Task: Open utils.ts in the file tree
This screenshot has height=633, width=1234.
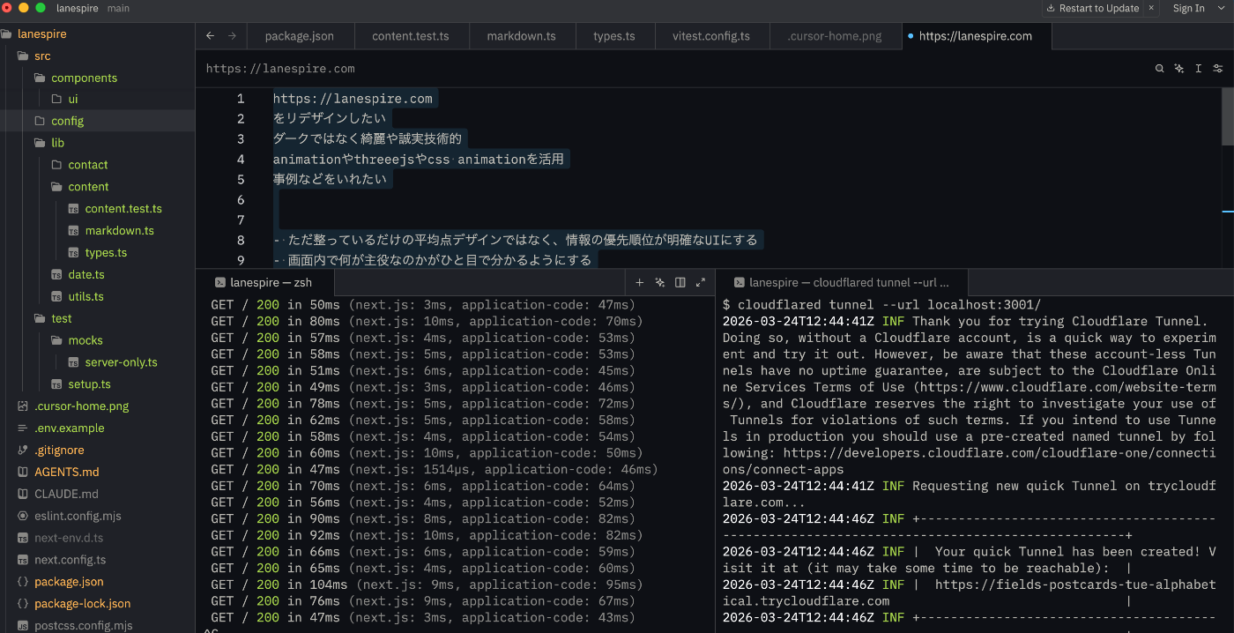Action: (x=85, y=296)
